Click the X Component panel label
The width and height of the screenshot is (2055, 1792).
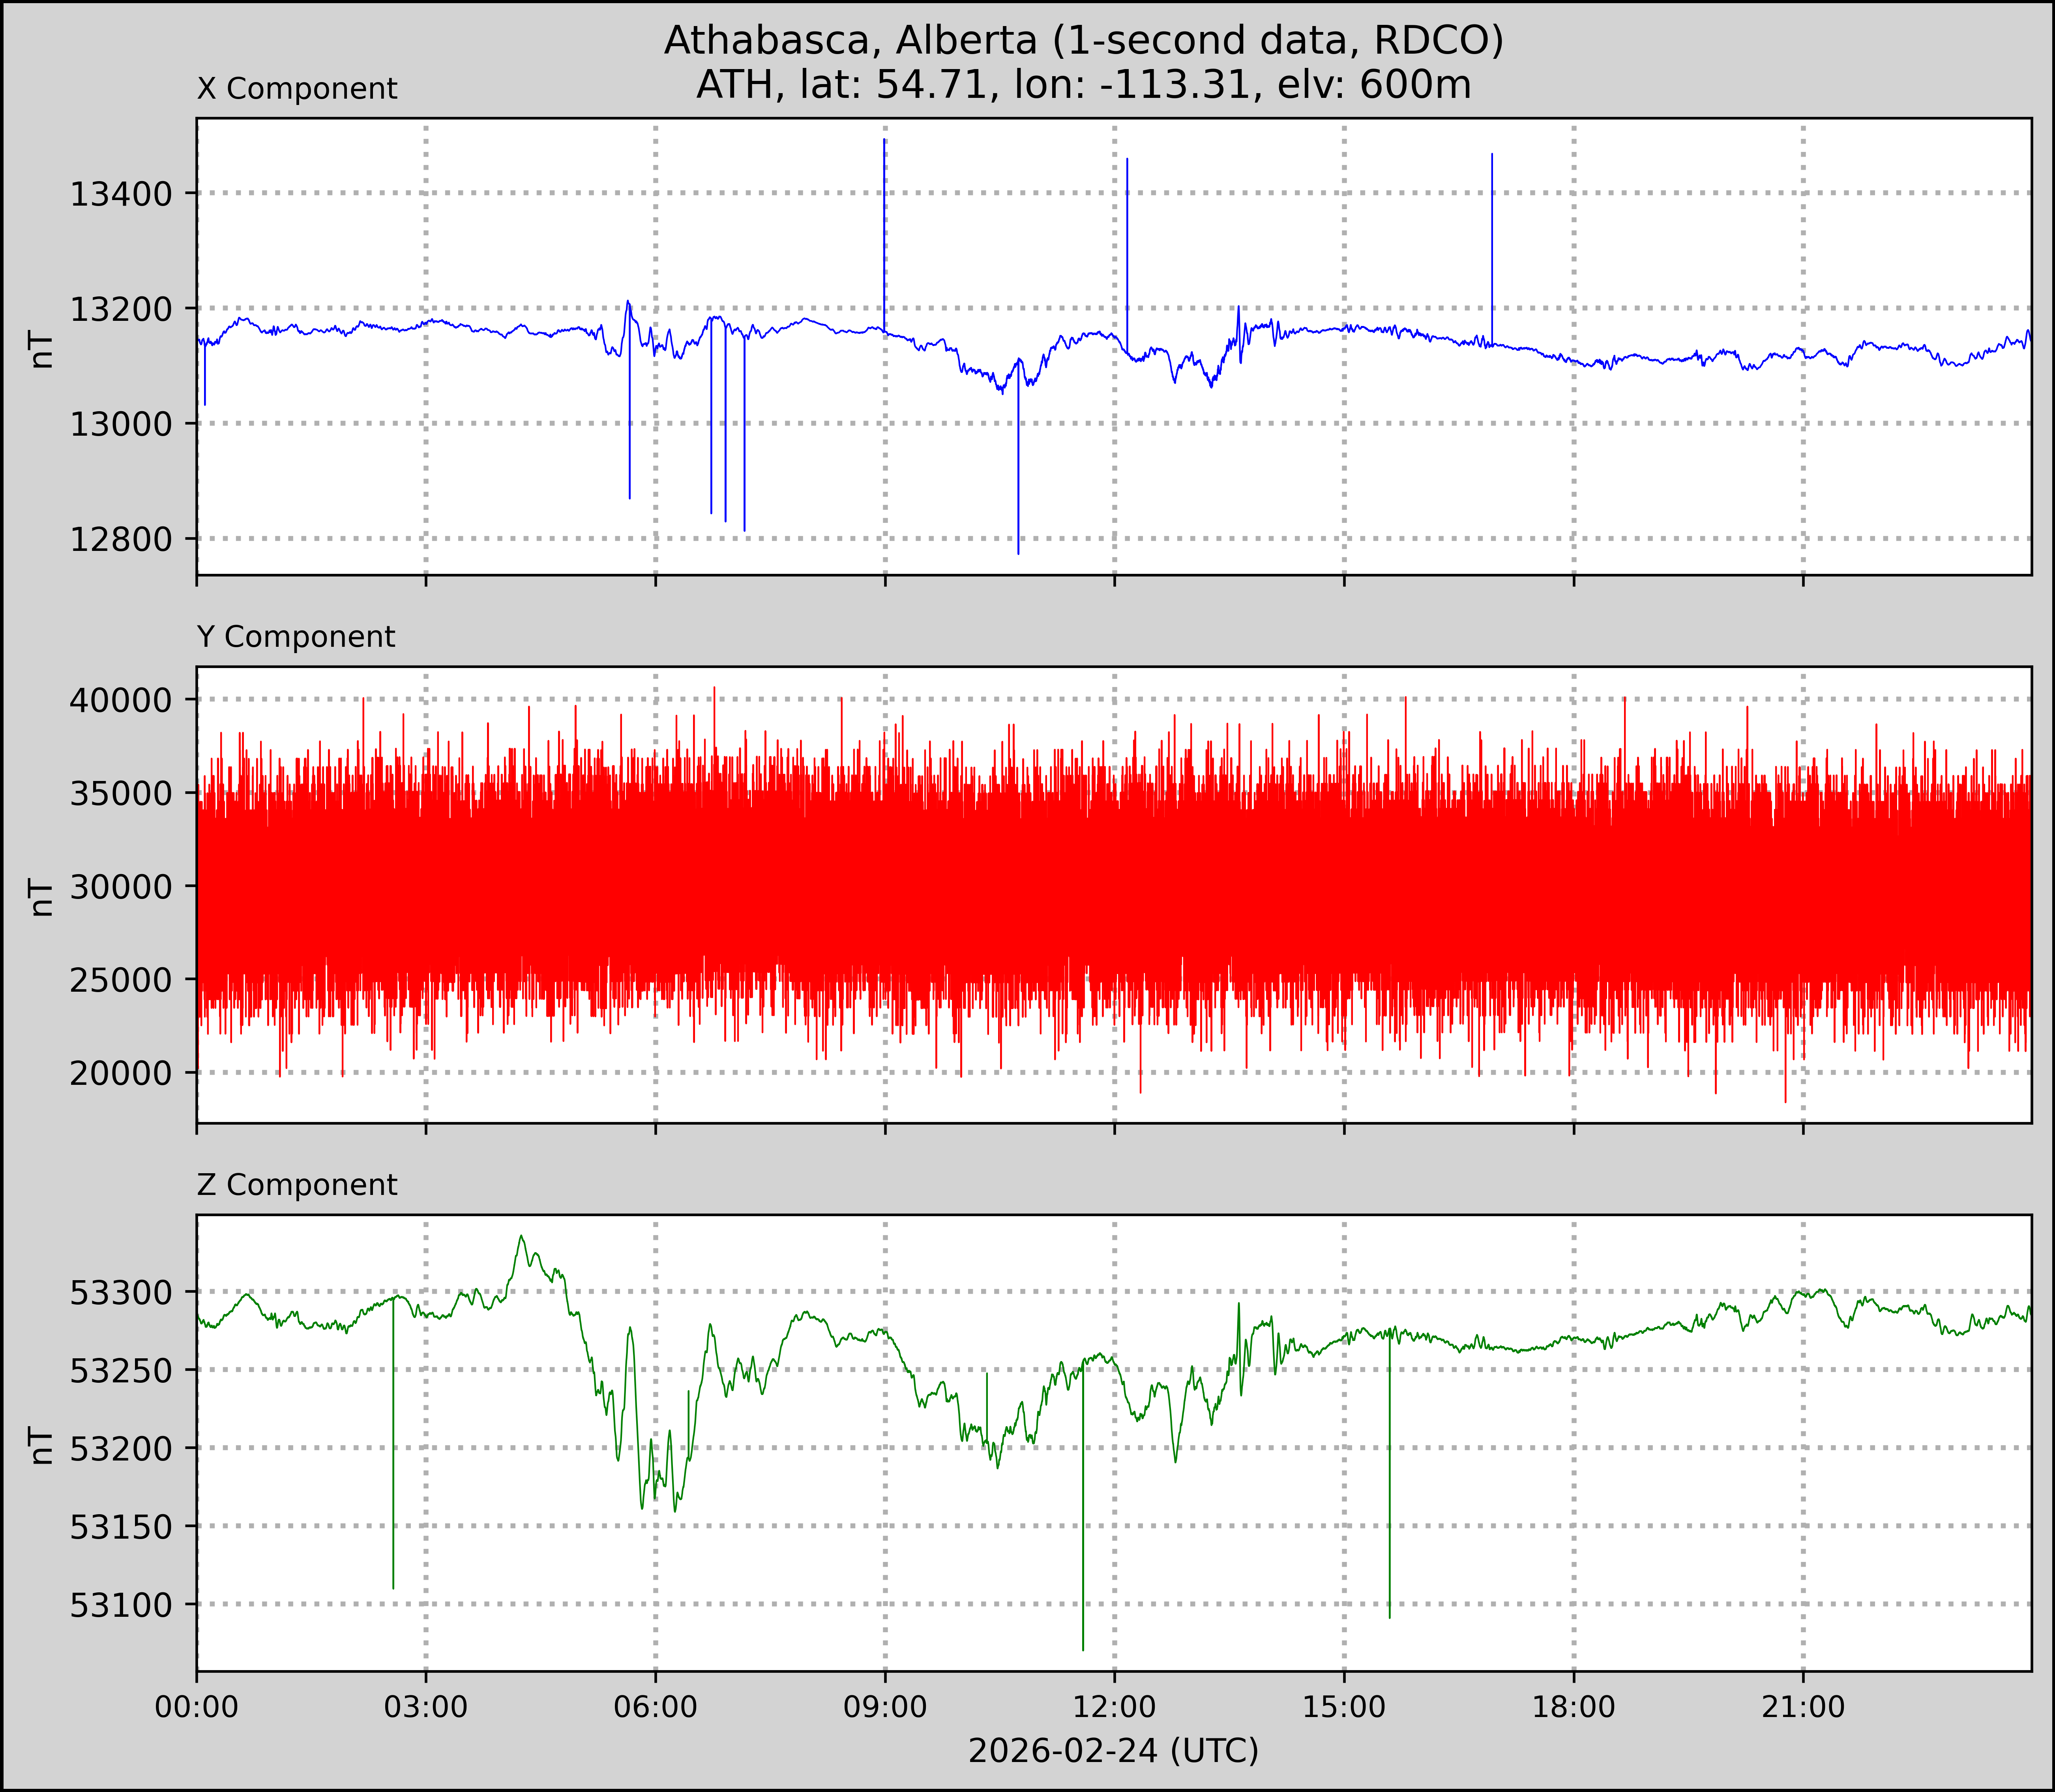[297, 89]
